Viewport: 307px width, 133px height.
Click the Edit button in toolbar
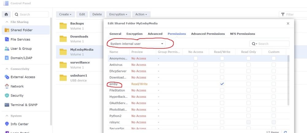coord(82,14)
